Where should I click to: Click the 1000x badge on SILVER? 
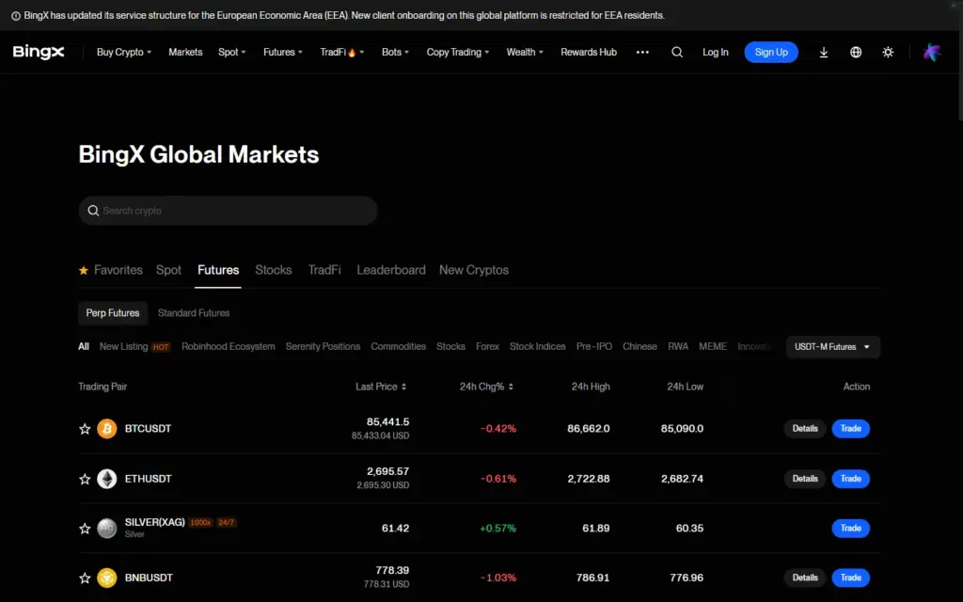click(x=200, y=523)
